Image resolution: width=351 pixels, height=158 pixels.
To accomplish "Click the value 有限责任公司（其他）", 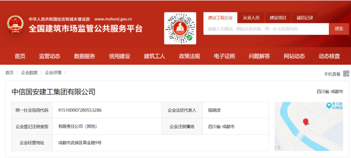I will click(x=77, y=127).
